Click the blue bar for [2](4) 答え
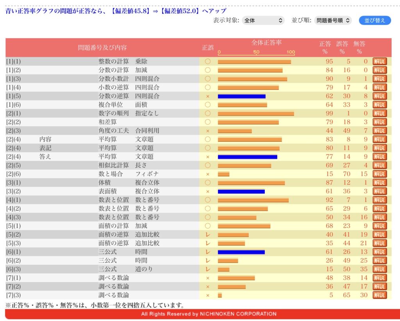 click(x=247, y=157)
